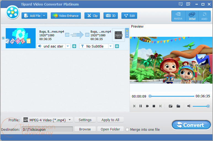
Task: Open the Clip scissors tool
Action: (92, 16)
